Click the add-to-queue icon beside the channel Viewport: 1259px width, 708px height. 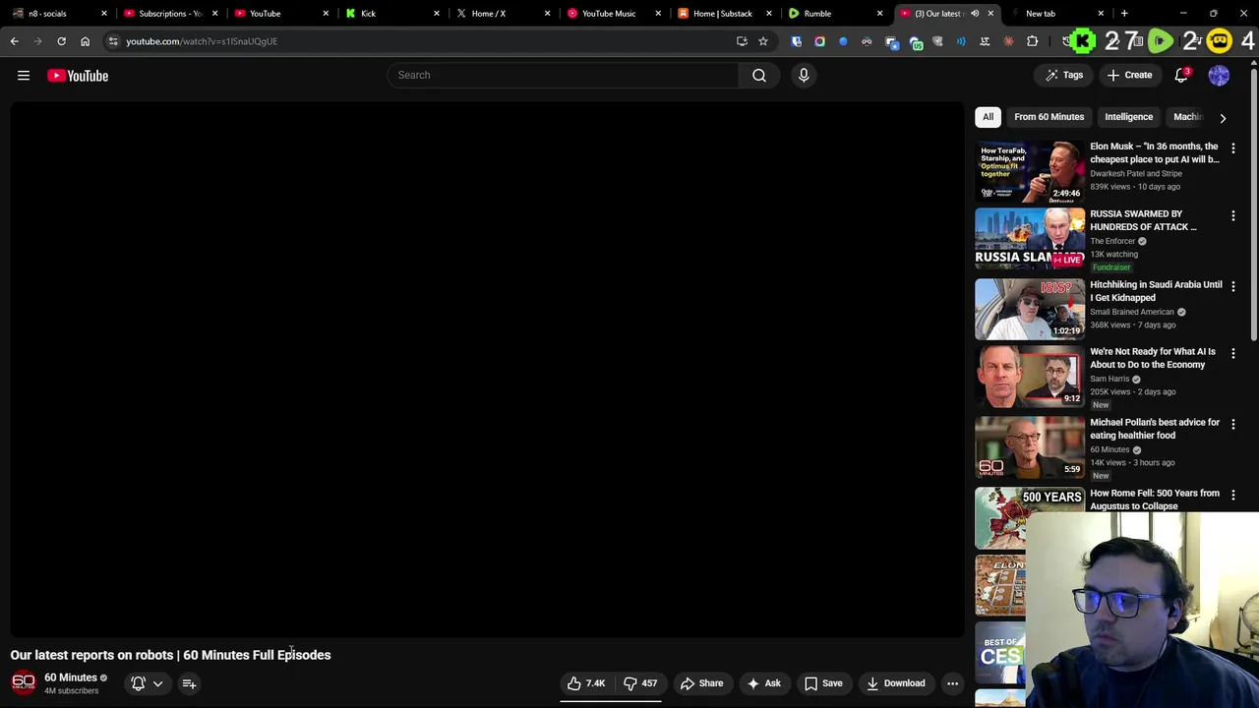tap(189, 683)
